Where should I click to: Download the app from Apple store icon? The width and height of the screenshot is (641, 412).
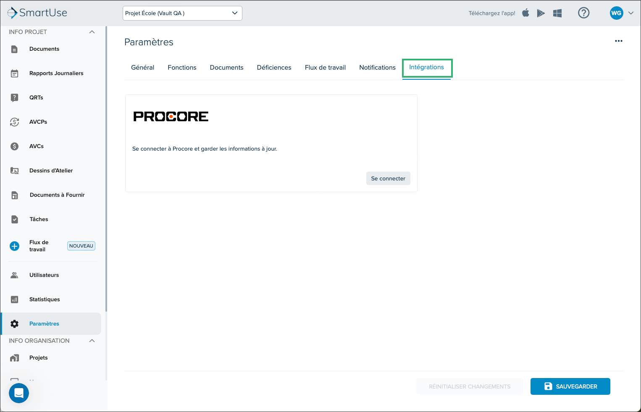pyautogui.click(x=525, y=13)
